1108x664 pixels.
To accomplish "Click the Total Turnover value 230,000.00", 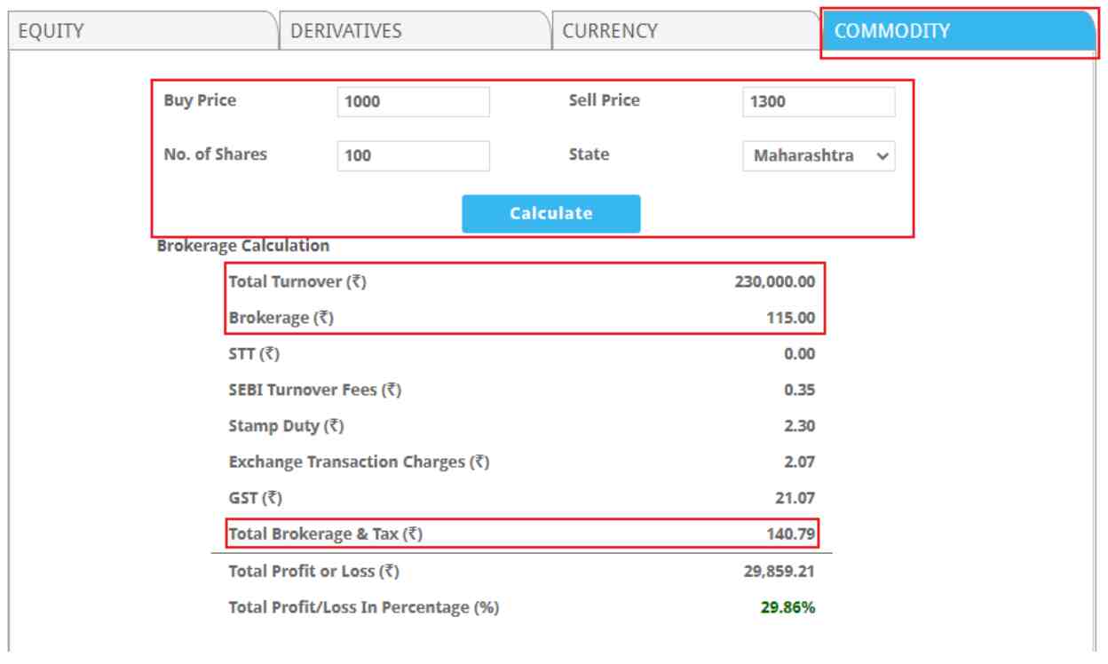I will click(x=774, y=281).
